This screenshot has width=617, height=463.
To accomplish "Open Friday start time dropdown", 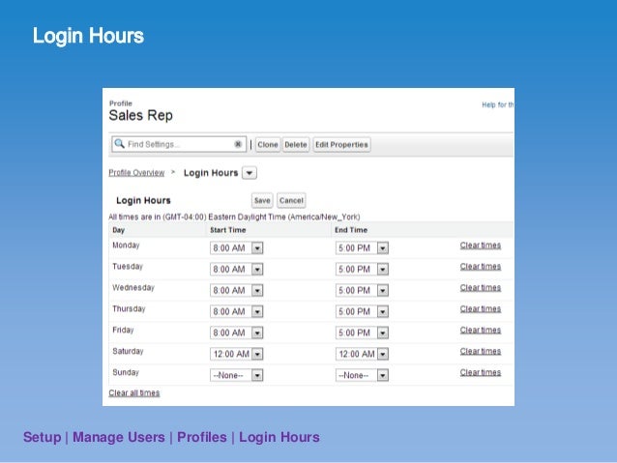I will point(237,333).
